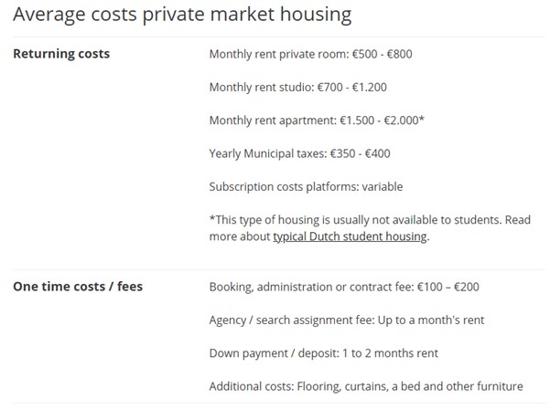550x409 pixels.
Task: Click the word variable in subscription costs
Action: coord(383,186)
